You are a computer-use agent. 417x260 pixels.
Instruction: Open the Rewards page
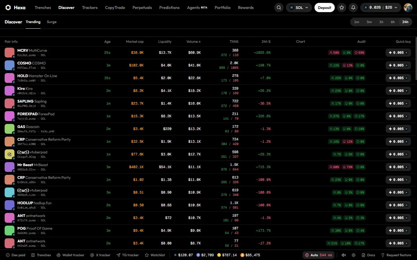(x=246, y=8)
